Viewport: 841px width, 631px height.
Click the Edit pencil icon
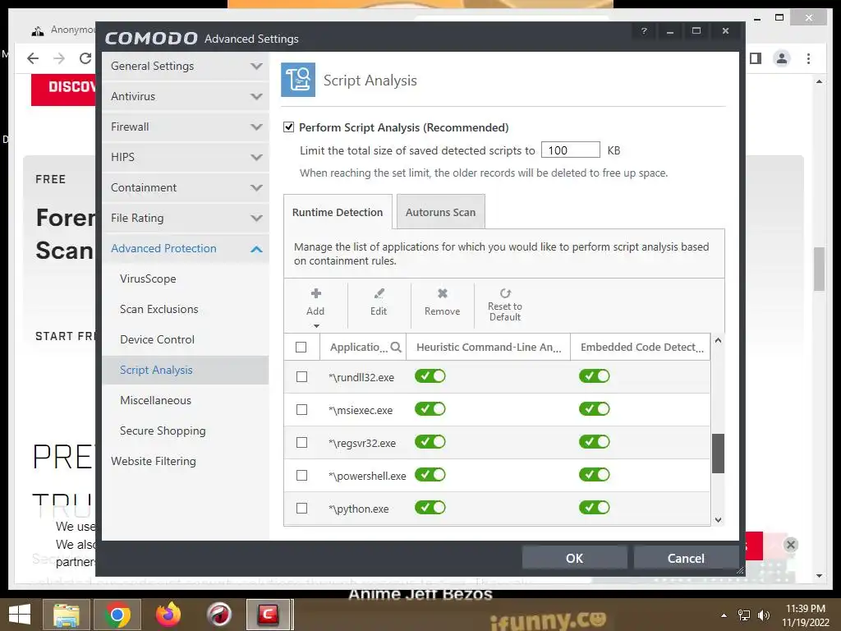point(379,293)
